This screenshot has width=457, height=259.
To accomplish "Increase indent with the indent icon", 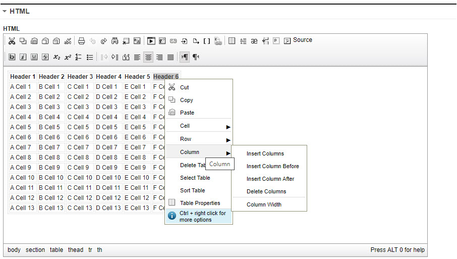I will [x=115, y=57].
